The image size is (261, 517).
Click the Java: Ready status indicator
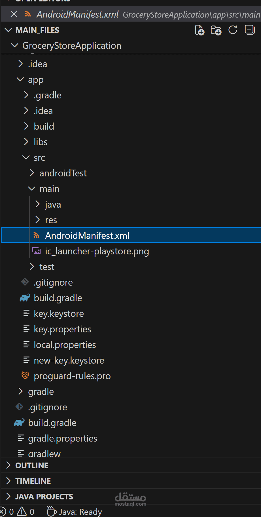75,512
